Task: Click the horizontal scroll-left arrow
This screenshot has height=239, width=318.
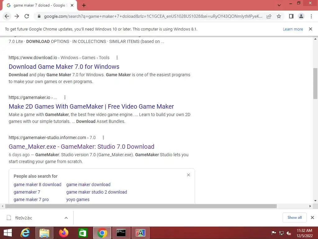Action: (x=2, y=206)
